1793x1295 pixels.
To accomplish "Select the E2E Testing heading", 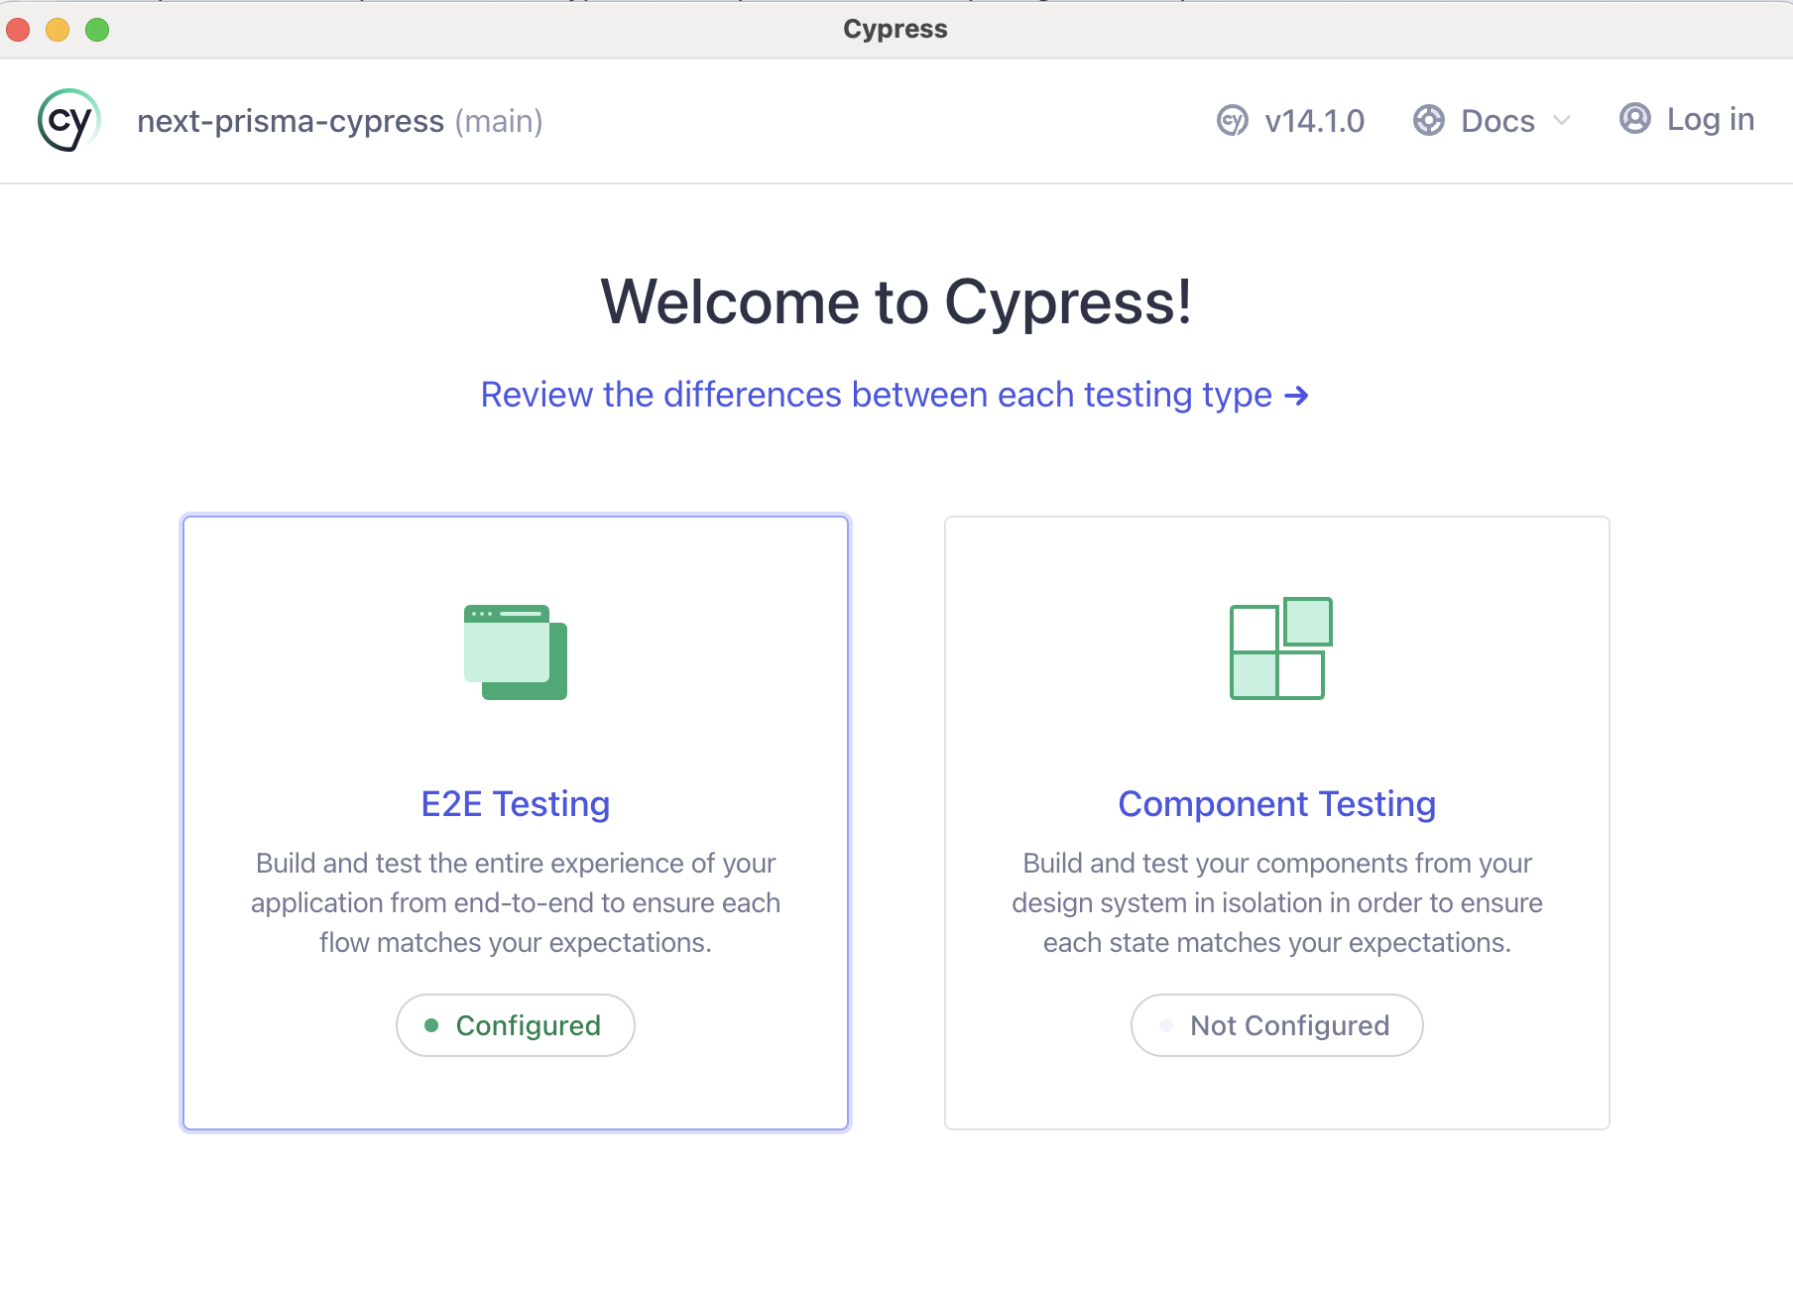I will coord(516,803).
